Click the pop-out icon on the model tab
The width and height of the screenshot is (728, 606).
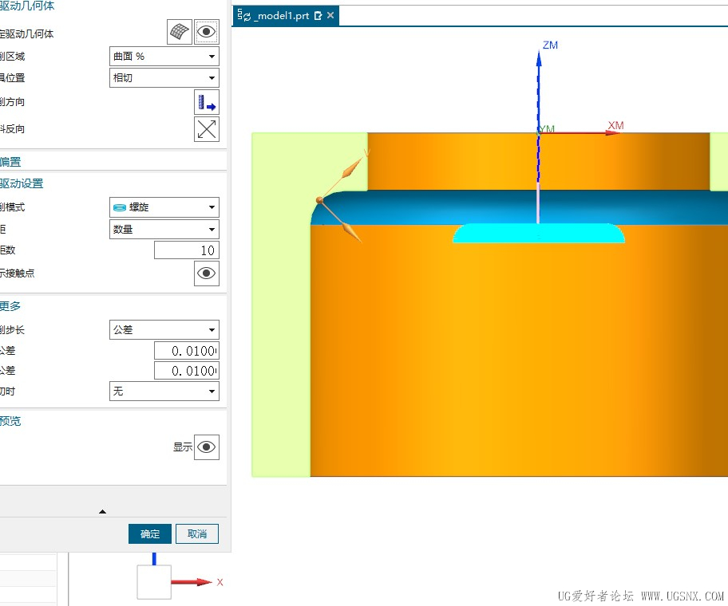[318, 16]
